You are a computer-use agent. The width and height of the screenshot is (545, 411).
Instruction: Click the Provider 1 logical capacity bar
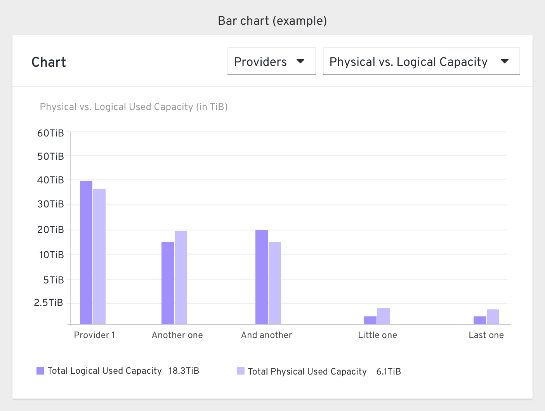click(x=86, y=252)
